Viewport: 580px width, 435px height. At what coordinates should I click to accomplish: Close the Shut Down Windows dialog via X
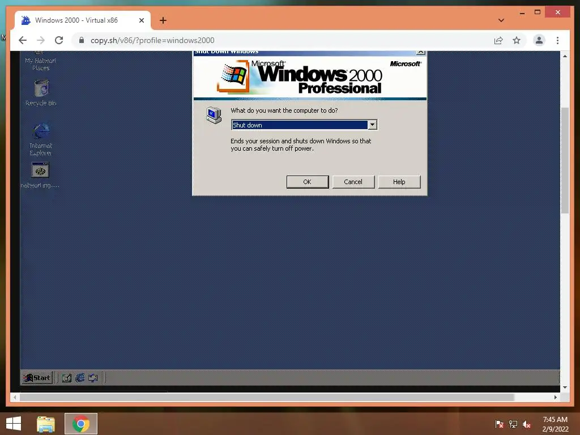click(421, 52)
